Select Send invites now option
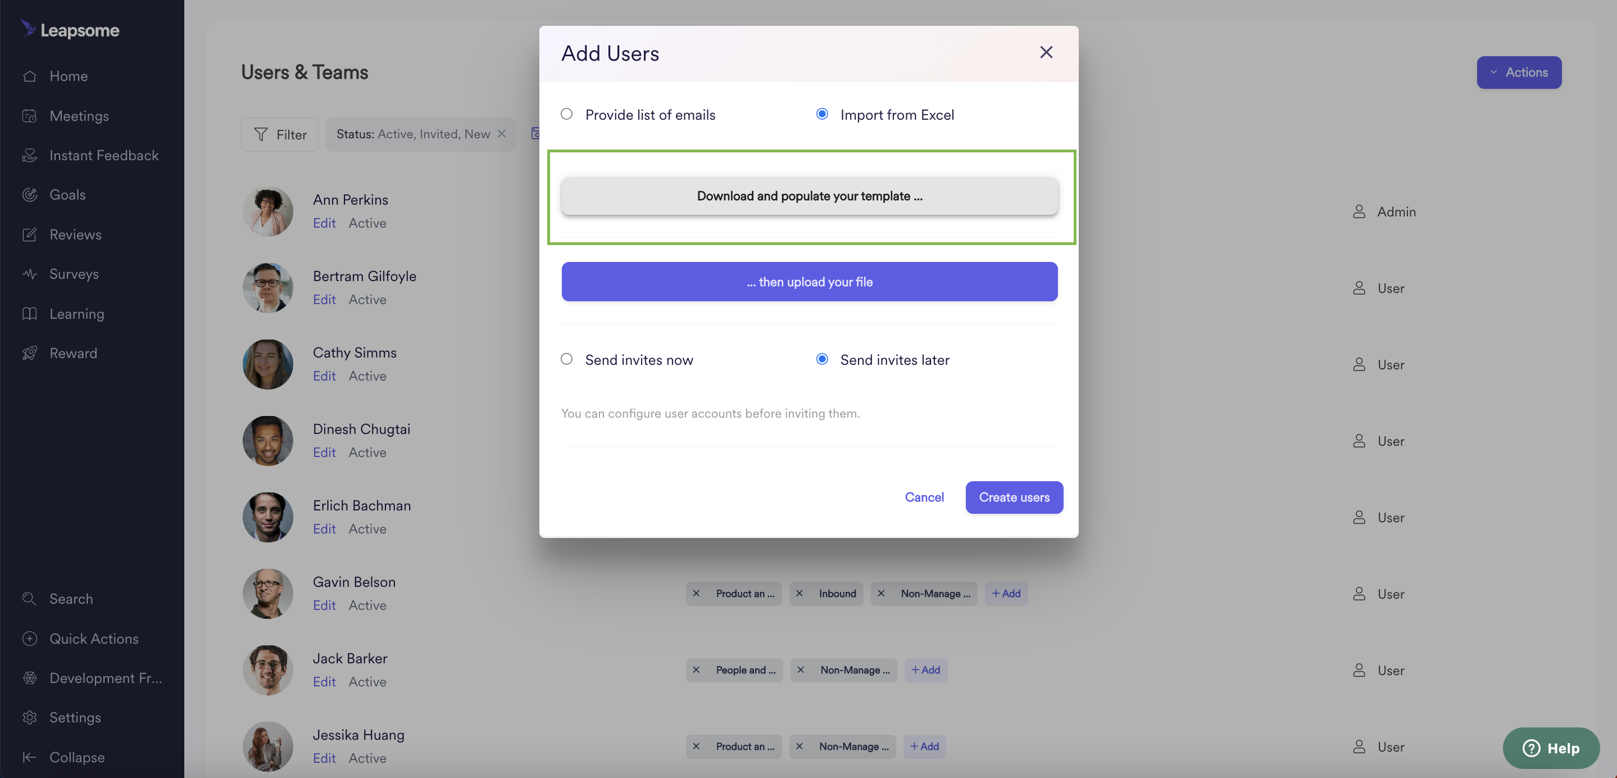Viewport: 1617px width, 778px height. click(x=566, y=359)
